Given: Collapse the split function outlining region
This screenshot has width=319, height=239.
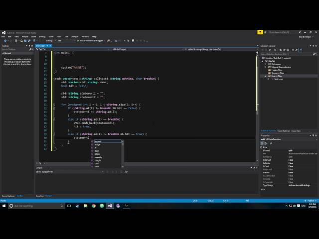Looking at the screenshot, I should (x=54, y=79).
